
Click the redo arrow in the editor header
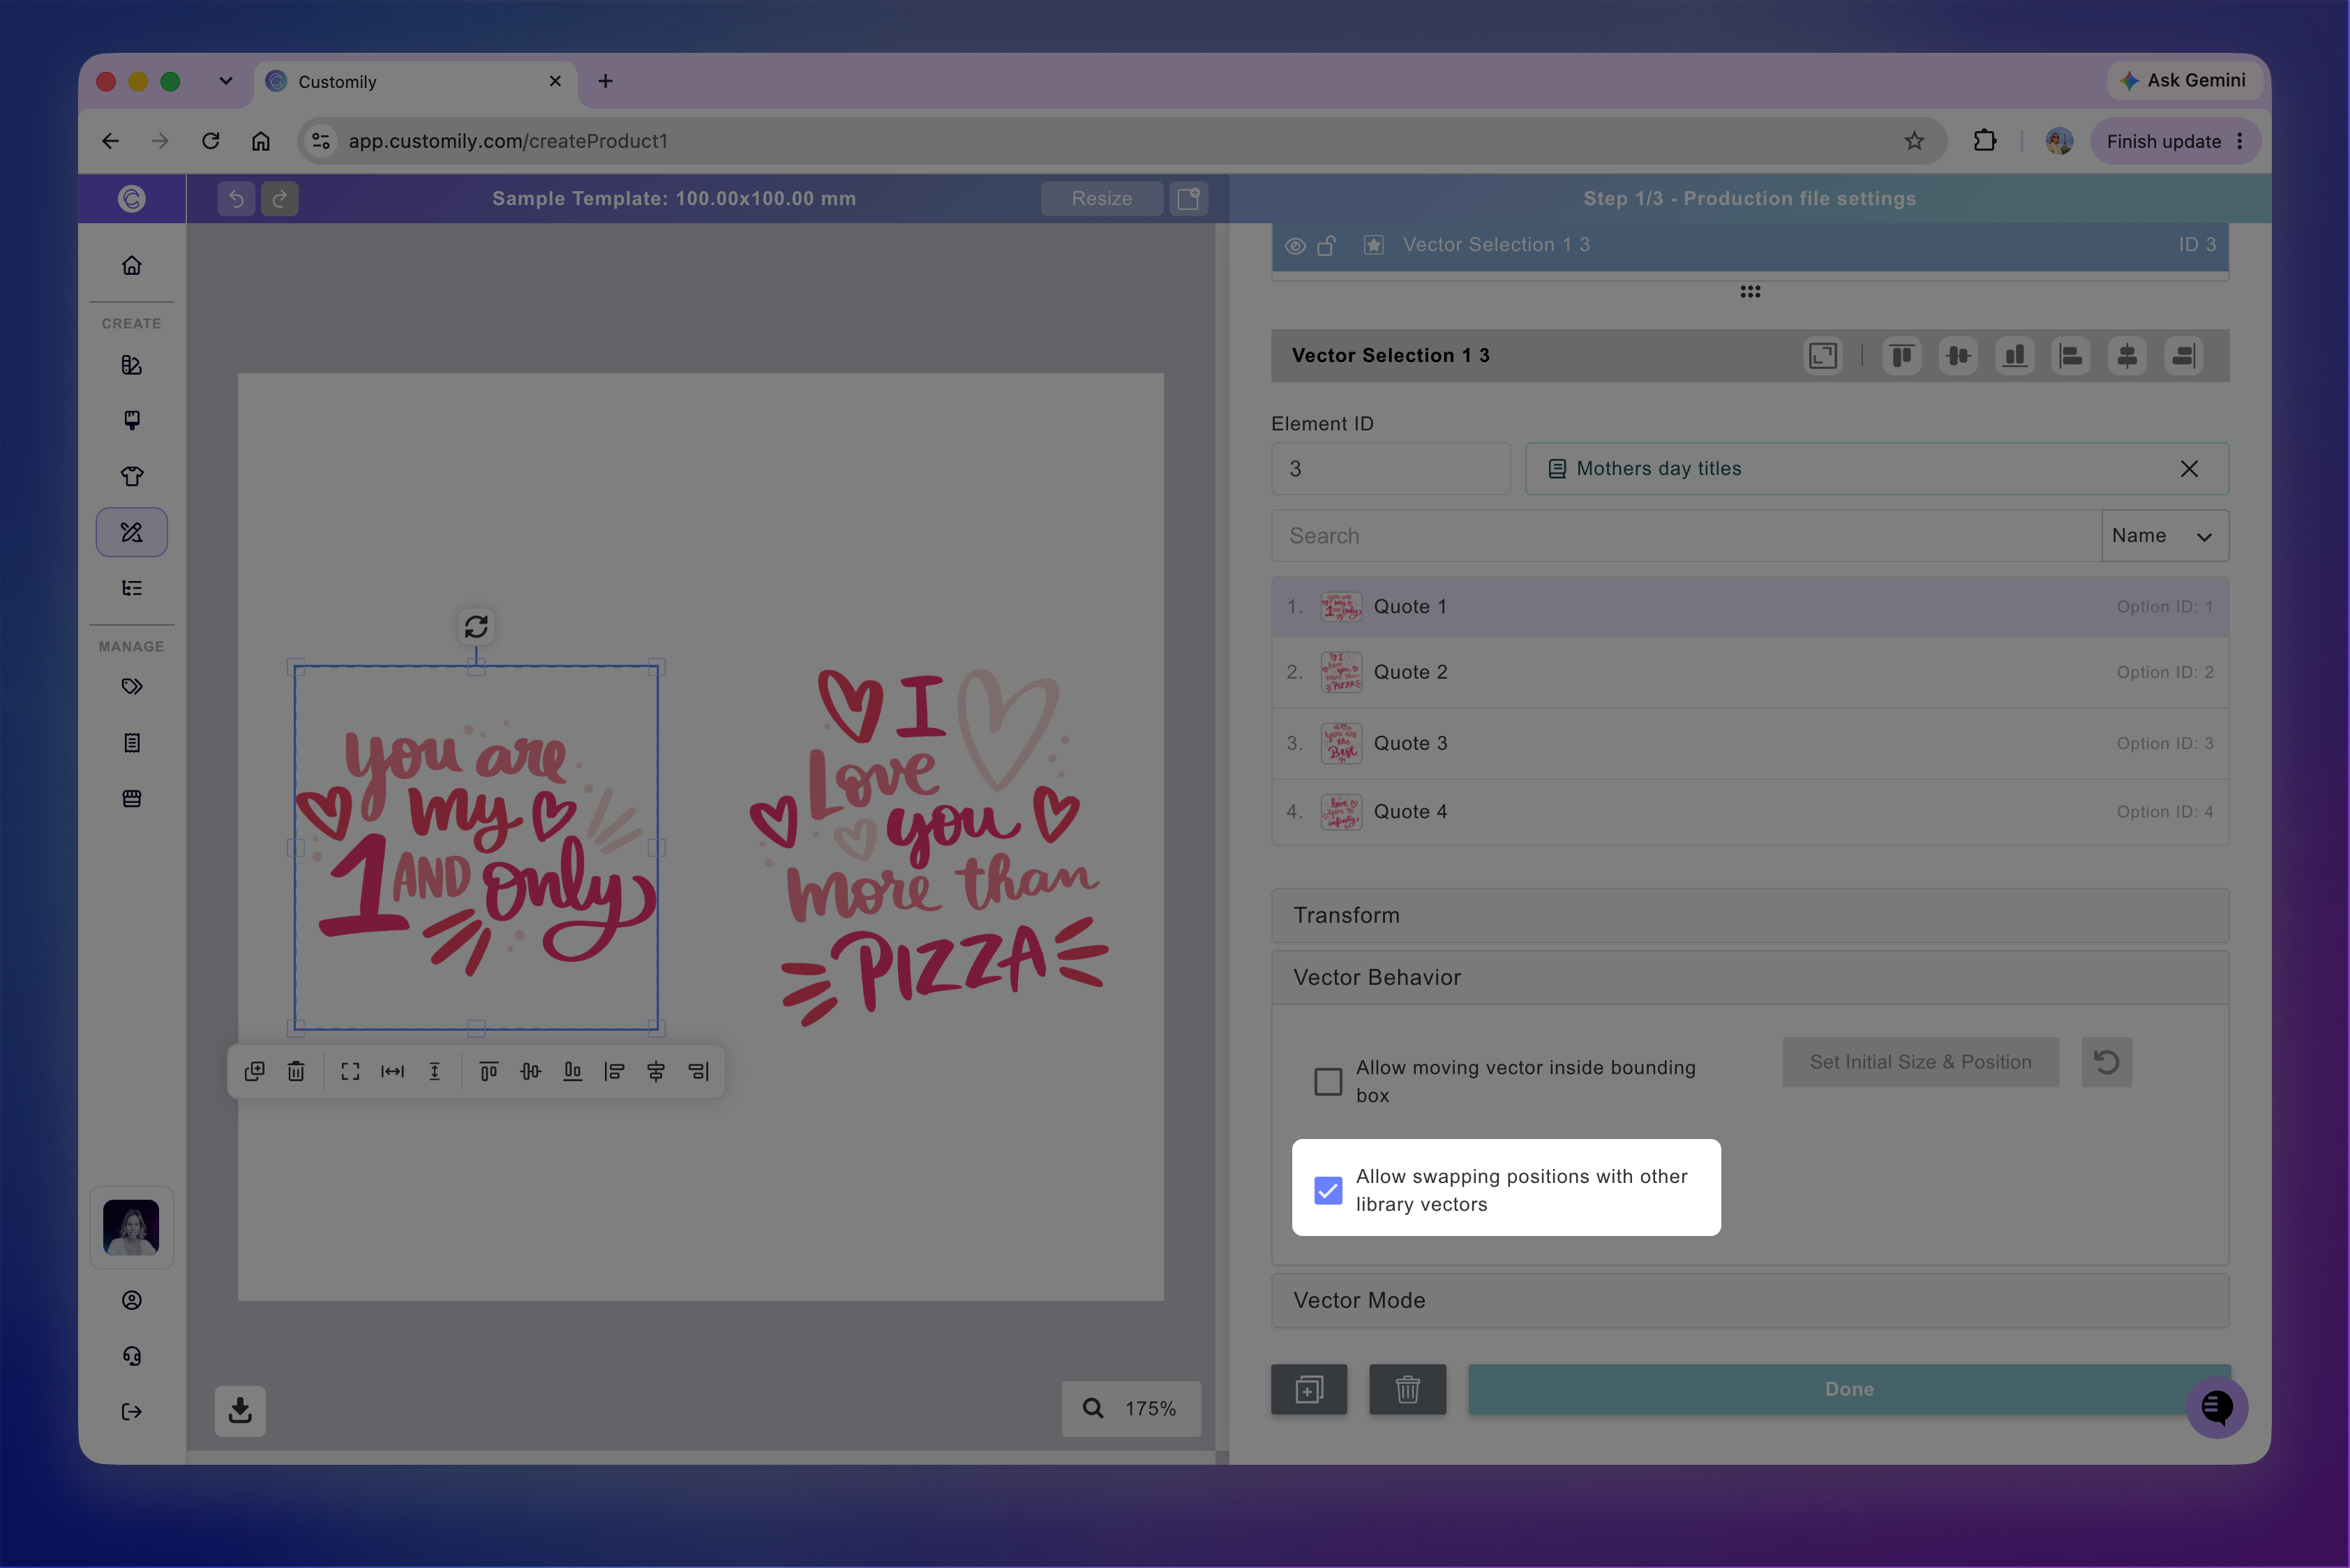[x=280, y=199]
